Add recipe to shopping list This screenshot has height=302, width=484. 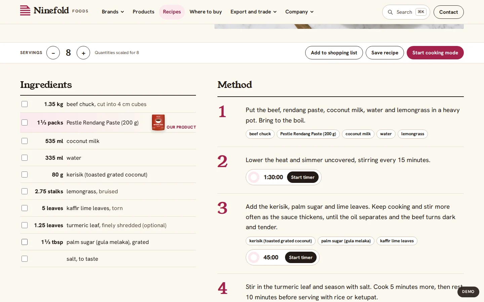pos(334,53)
